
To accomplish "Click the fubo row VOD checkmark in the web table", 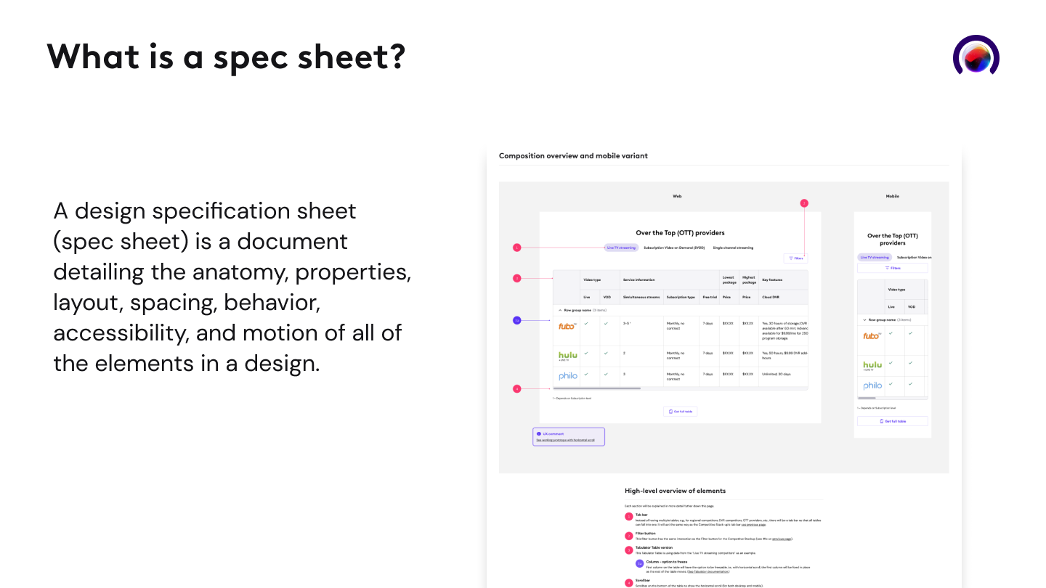I will (x=605, y=323).
